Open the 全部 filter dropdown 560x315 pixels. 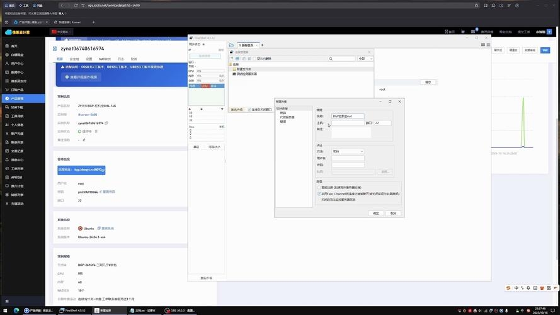[x=365, y=59]
